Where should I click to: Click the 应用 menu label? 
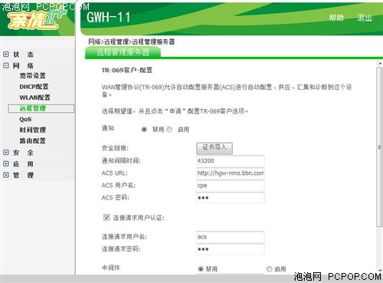23,163
